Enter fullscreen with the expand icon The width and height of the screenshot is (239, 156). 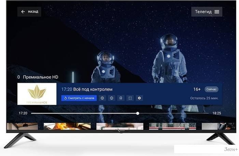(x=130, y=98)
